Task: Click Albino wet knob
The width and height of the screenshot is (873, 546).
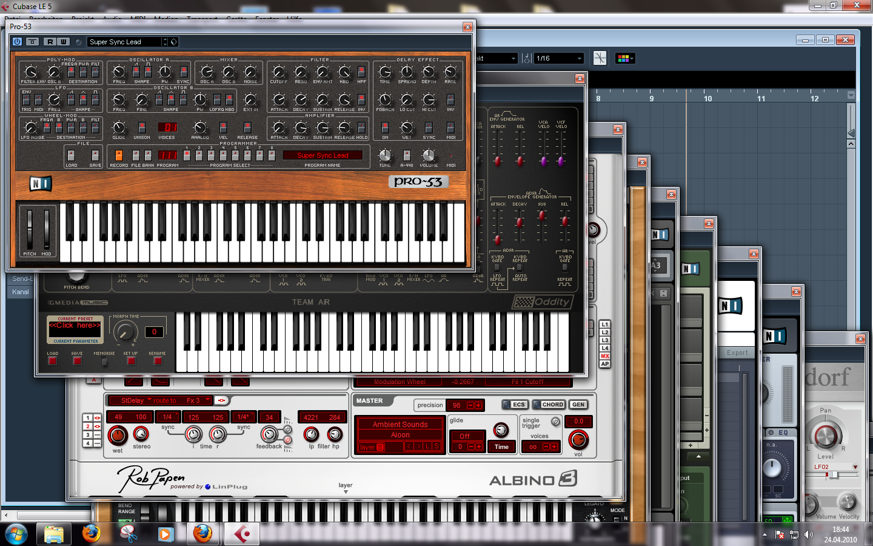Action: (x=118, y=435)
